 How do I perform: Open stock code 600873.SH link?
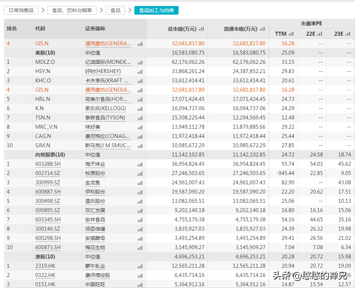click(x=48, y=247)
